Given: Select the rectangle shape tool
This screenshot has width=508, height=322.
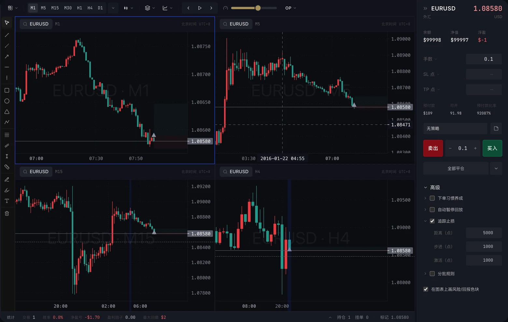Looking at the screenshot, I should (x=7, y=90).
